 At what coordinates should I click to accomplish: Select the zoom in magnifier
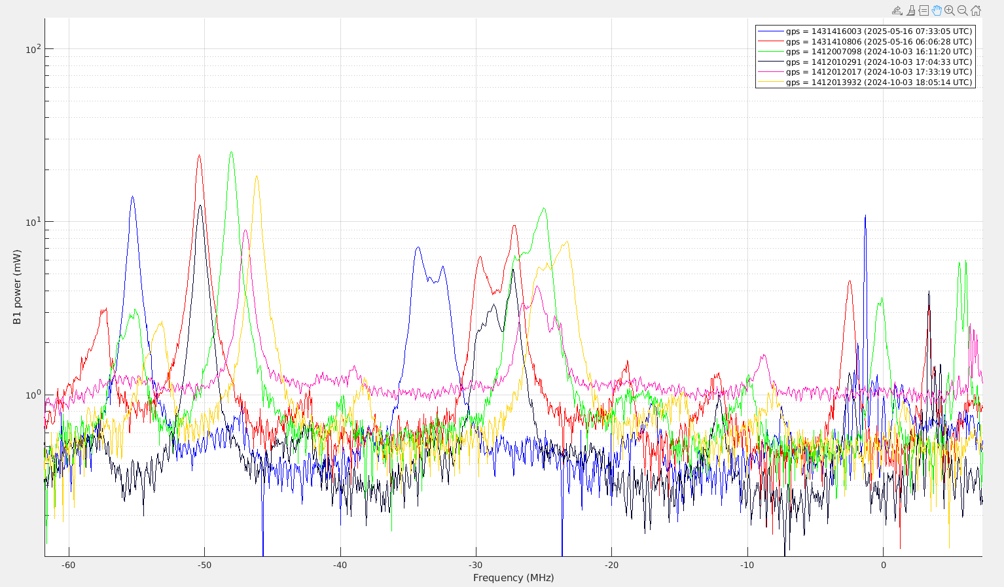point(950,10)
